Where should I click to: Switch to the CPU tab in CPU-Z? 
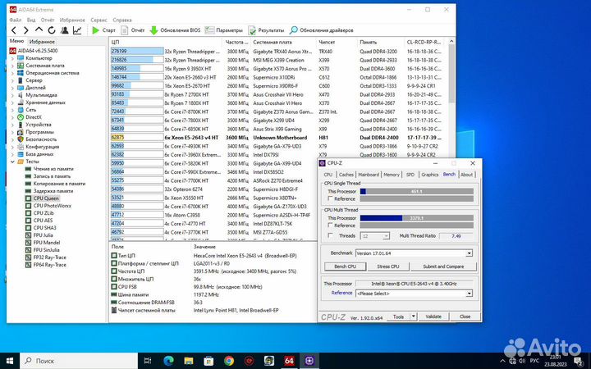coord(328,175)
